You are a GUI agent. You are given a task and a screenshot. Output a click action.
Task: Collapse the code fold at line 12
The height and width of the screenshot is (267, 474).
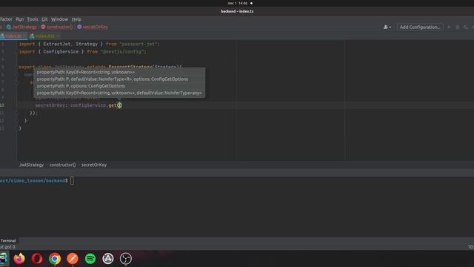(17, 120)
